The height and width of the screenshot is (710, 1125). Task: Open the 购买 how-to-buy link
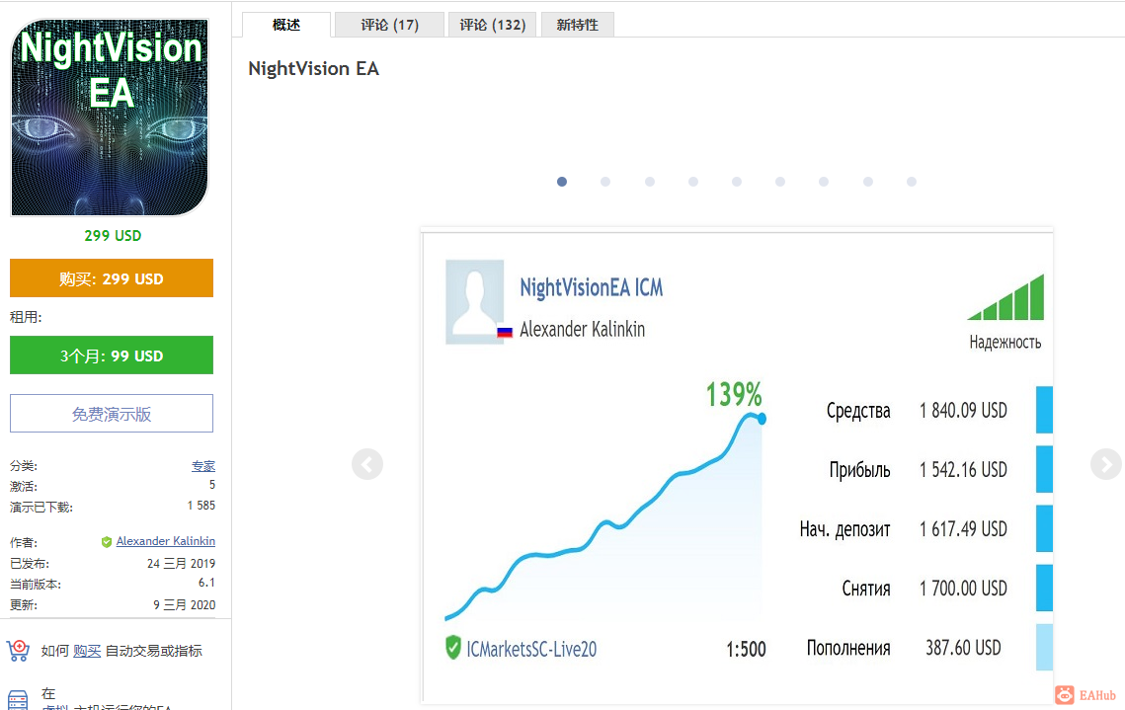87,651
